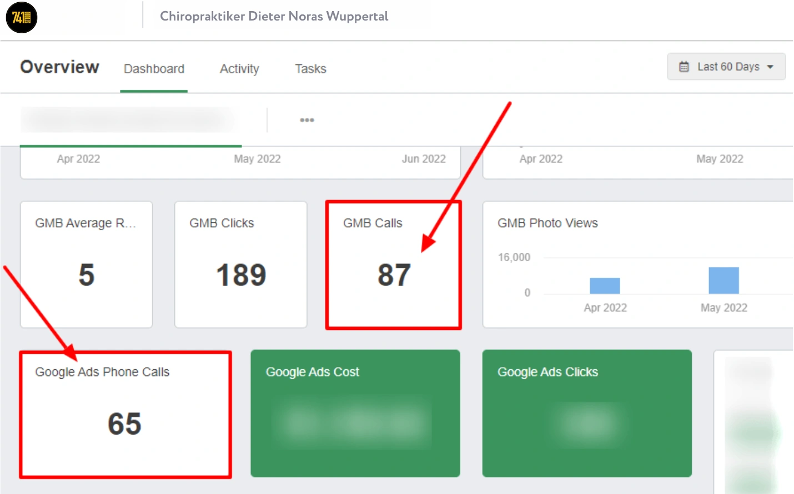Open the Google Ads Phone Calls card
This screenshot has height=494, width=794.
click(125, 414)
